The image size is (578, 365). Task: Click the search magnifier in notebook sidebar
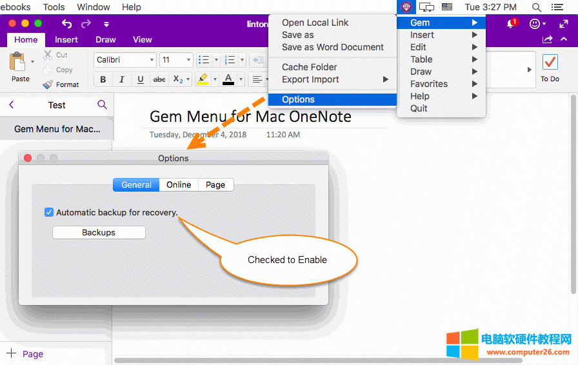(102, 104)
